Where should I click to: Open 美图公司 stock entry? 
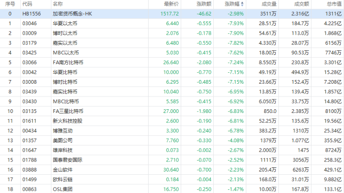(63, 140)
